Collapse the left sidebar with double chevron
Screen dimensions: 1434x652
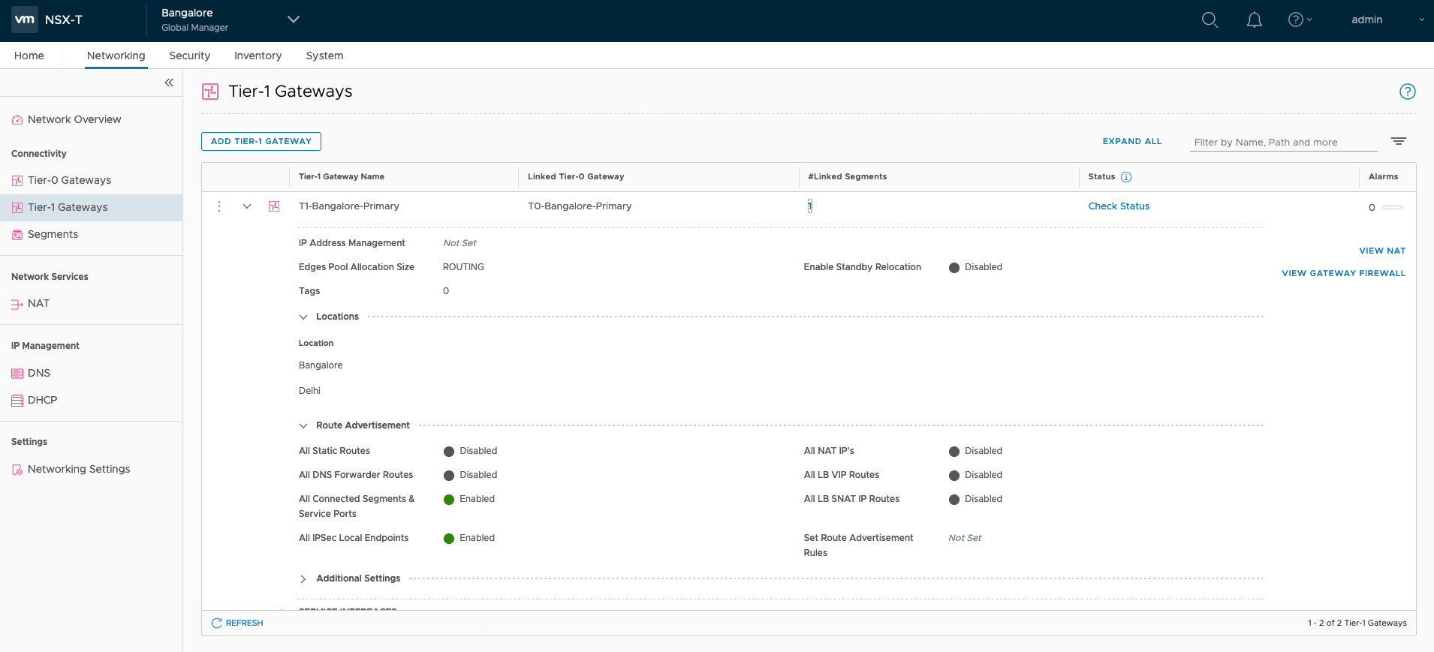169,83
